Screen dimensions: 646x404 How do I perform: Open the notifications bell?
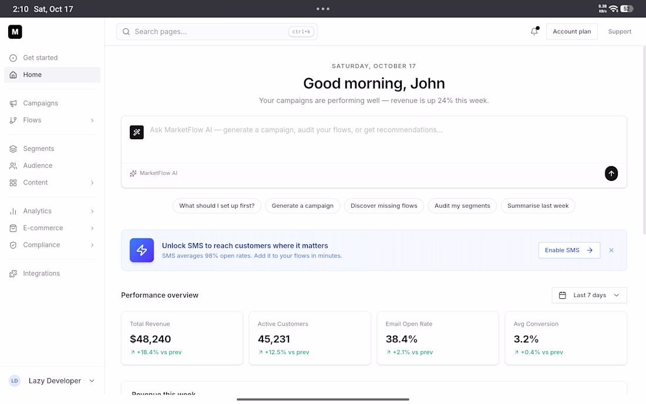point(534,31)
